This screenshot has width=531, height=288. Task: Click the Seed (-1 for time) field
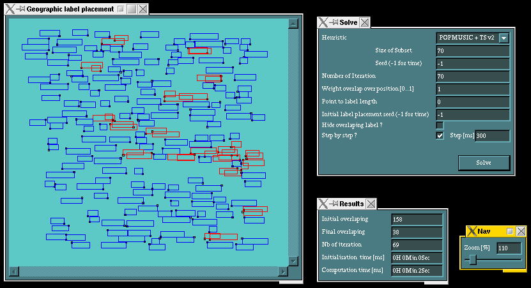coord(473,64)
